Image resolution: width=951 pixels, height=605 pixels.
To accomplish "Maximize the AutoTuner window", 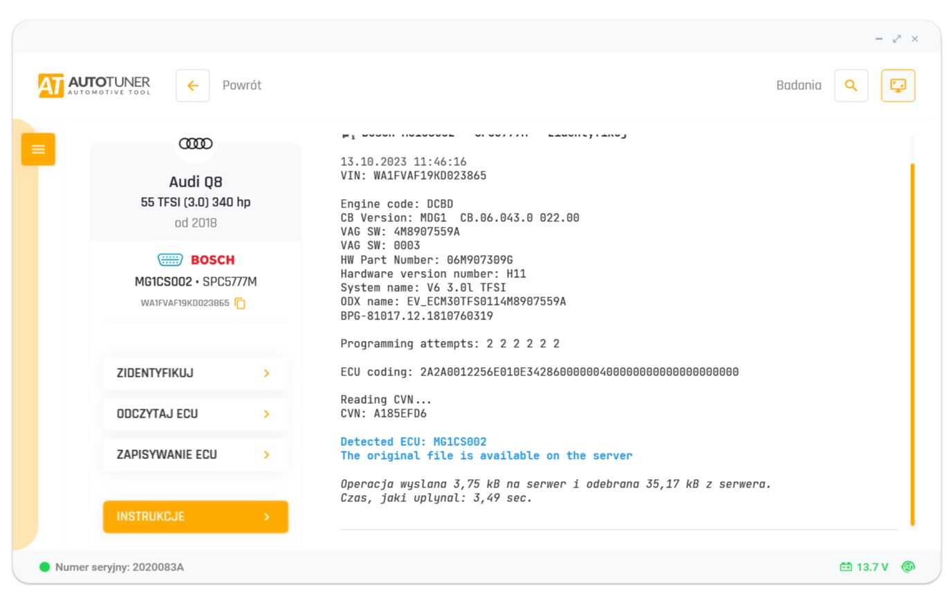I will 897,39.
